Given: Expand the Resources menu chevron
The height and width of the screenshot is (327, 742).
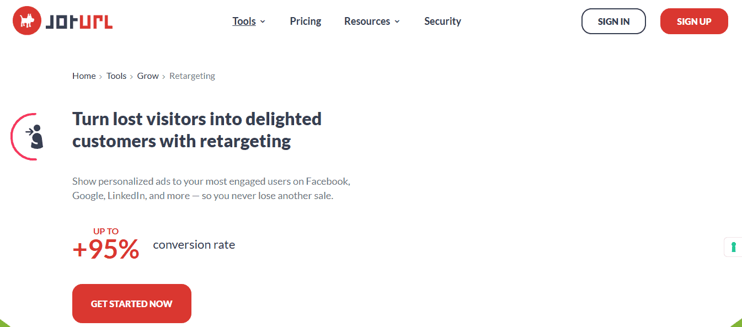Looking at the screenshot, I should click(x=397, y=22).
